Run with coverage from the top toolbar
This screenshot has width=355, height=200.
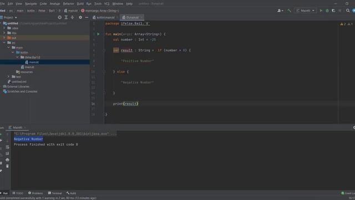(x=333, y=11)
